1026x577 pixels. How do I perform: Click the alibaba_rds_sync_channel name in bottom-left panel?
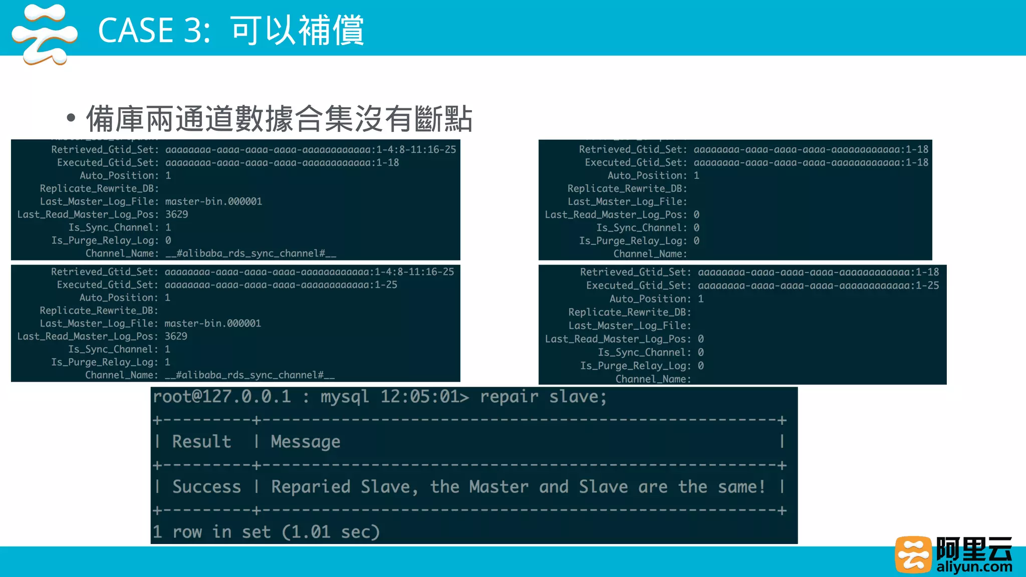tap(249, 375)
